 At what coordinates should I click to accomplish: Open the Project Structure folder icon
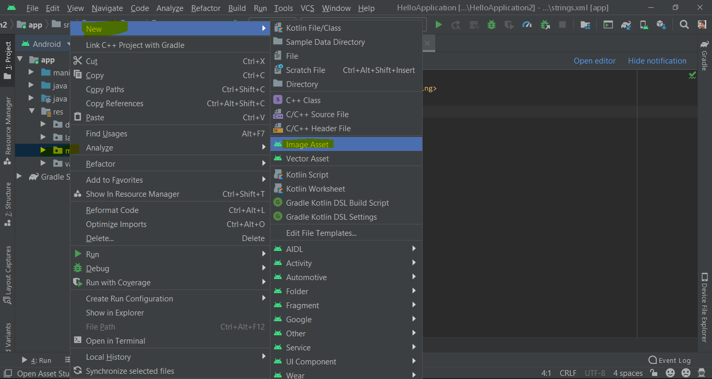coord(585,24)
